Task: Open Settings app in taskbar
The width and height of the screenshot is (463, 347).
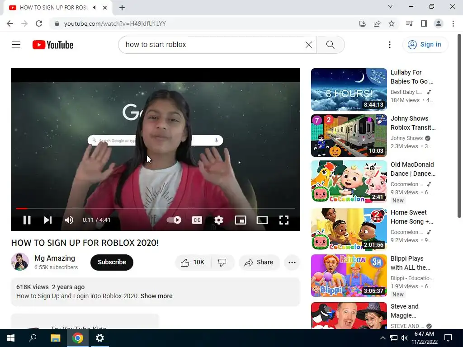Action: [x=100, y=338]
